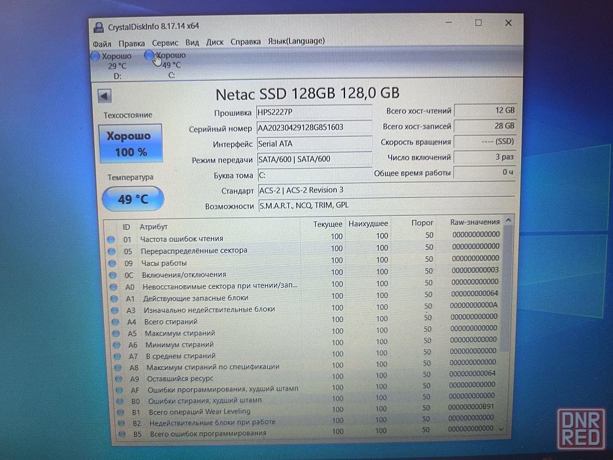Click status circle for 05 Перераспределённые сектора

(112, 251)
